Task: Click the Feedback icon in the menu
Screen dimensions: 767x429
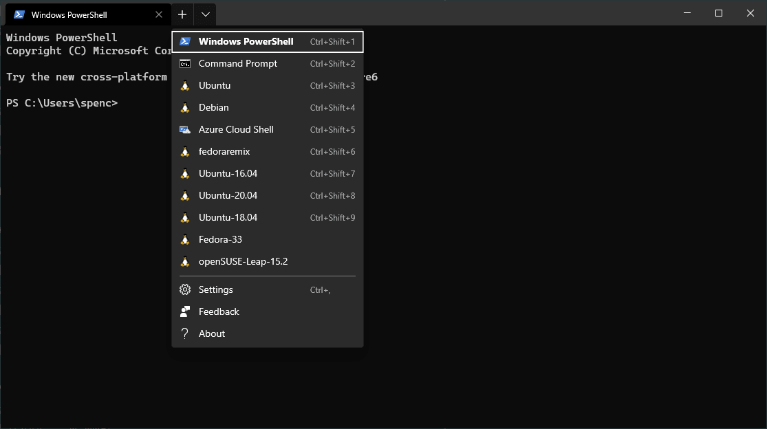Action: click(184, 311)
